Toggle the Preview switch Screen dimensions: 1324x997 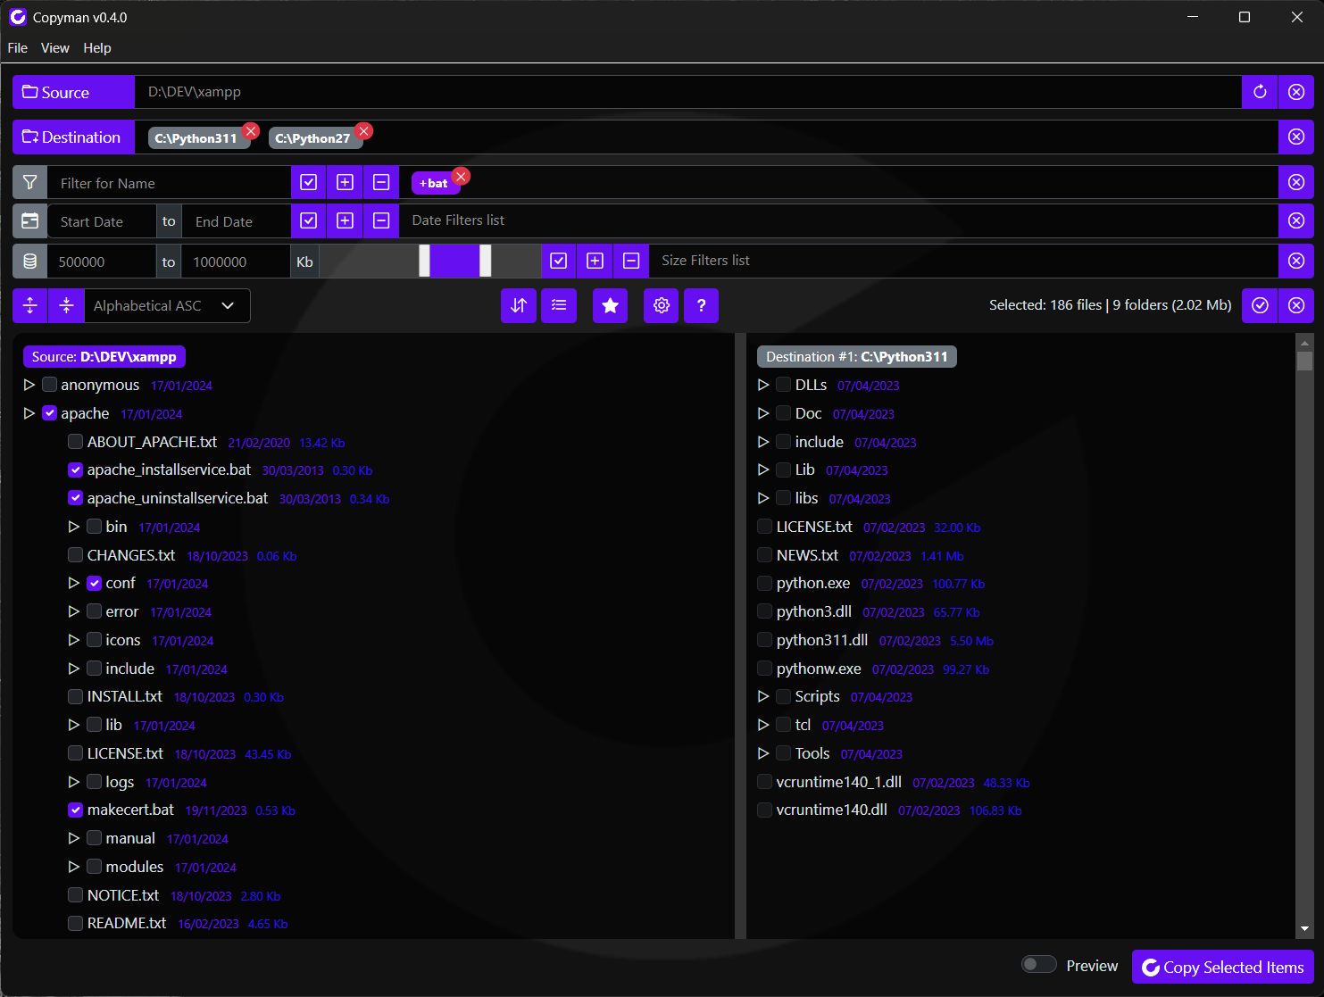point(1038,964)
